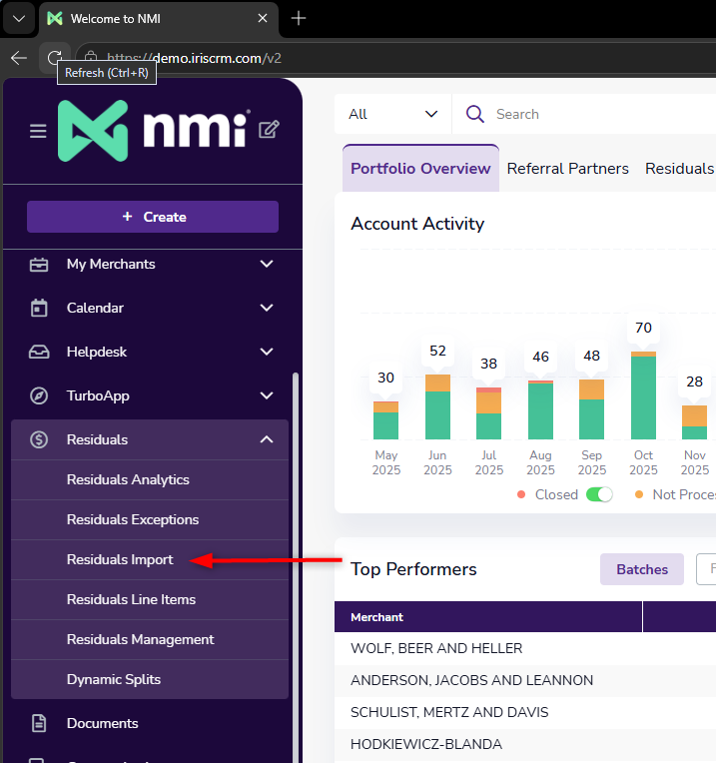
Task: Click the Documents file icon
Action: point(39,723)
